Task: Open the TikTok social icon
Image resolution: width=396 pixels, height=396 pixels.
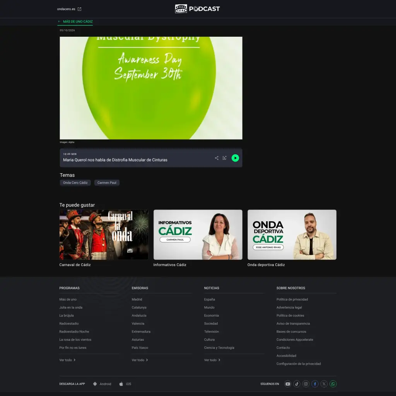Action: (297, 384)
